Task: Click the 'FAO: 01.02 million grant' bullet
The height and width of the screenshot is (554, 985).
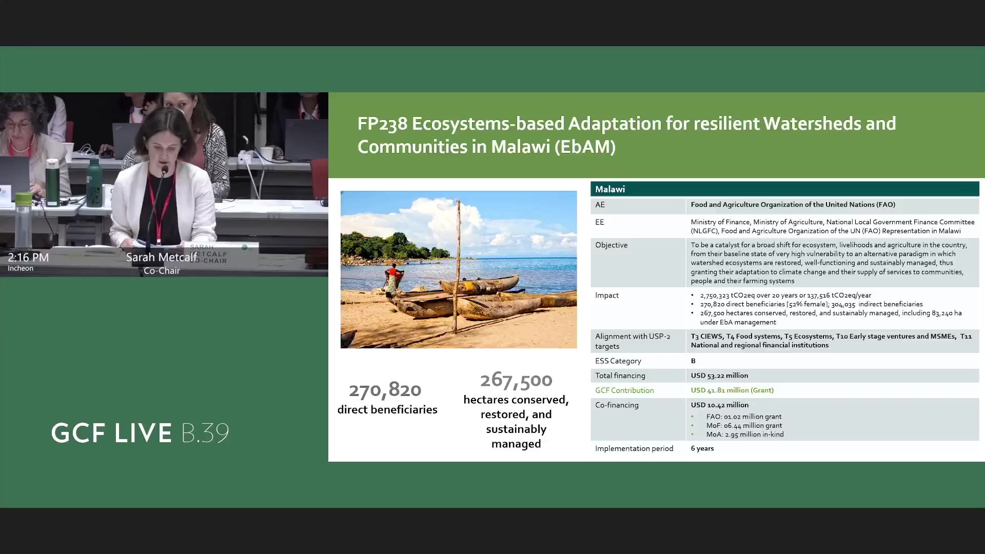Action: point(744,417)
